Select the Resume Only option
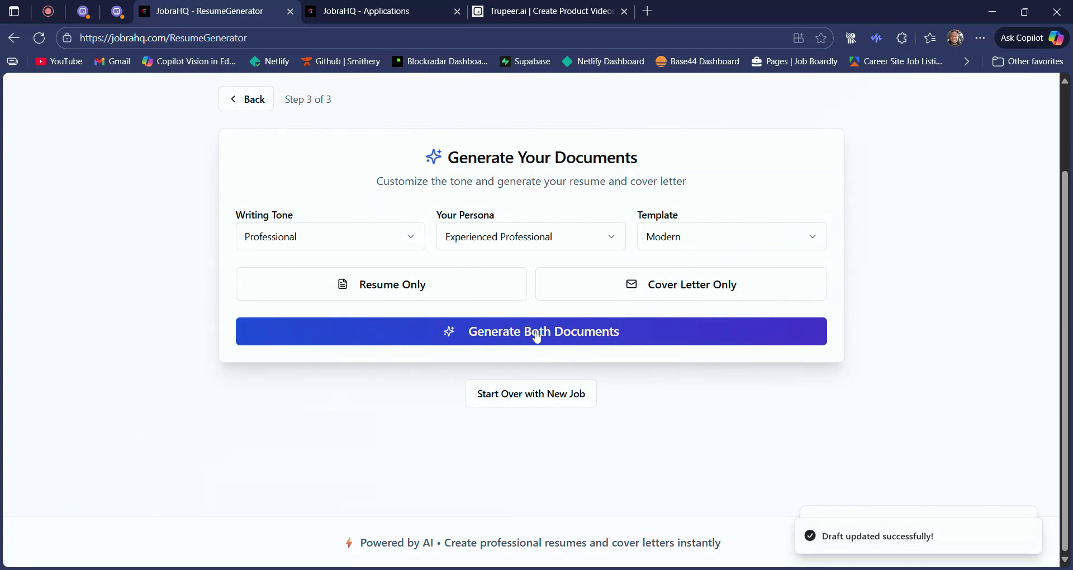1073x570 pixels. pos(381,284)
